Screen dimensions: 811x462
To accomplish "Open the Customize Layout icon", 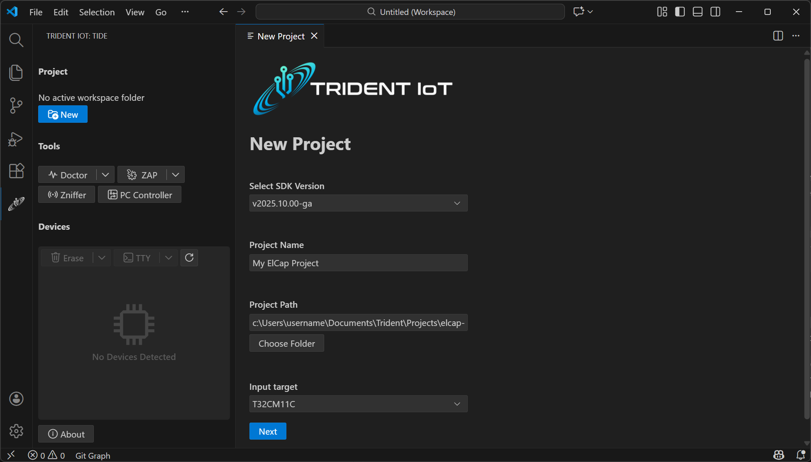I will point(662,12).
